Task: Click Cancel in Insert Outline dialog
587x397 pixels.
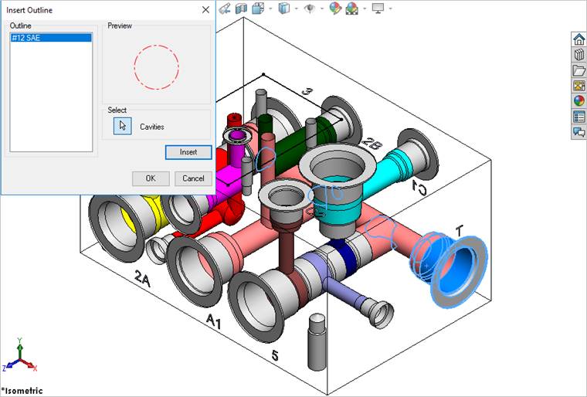Action: point(193,178)
